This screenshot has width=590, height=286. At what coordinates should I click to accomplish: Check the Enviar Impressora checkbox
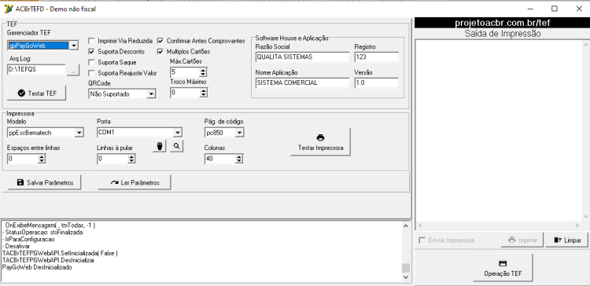(422, 240)
